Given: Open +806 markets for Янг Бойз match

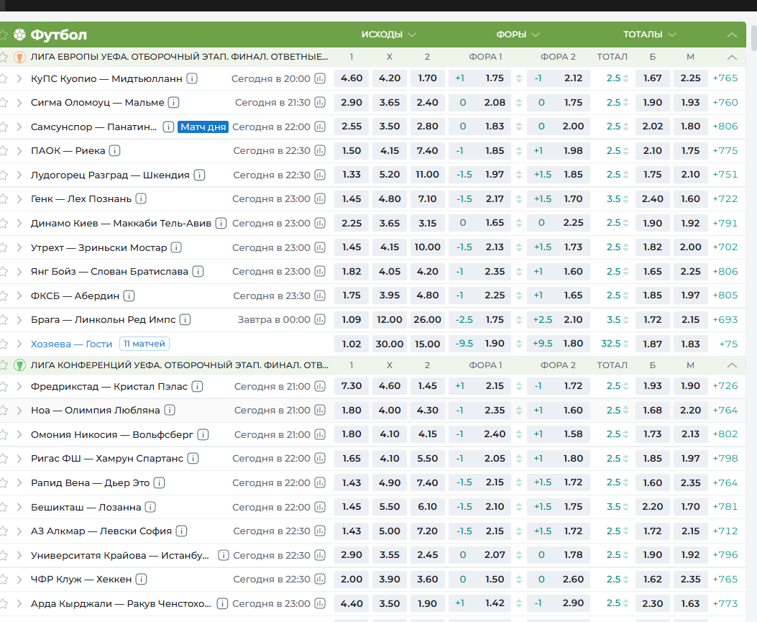Looking at the screenshot, I should (725, 271).
